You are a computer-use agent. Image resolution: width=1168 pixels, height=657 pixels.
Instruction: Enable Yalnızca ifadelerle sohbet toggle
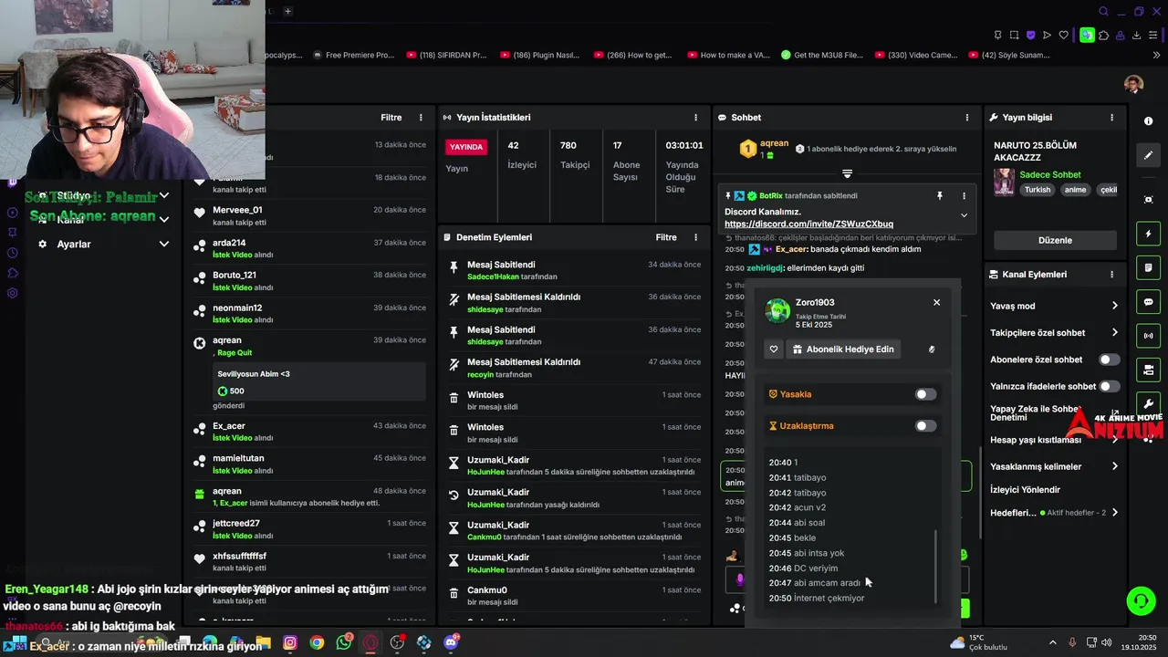(x=1109, y=386)
